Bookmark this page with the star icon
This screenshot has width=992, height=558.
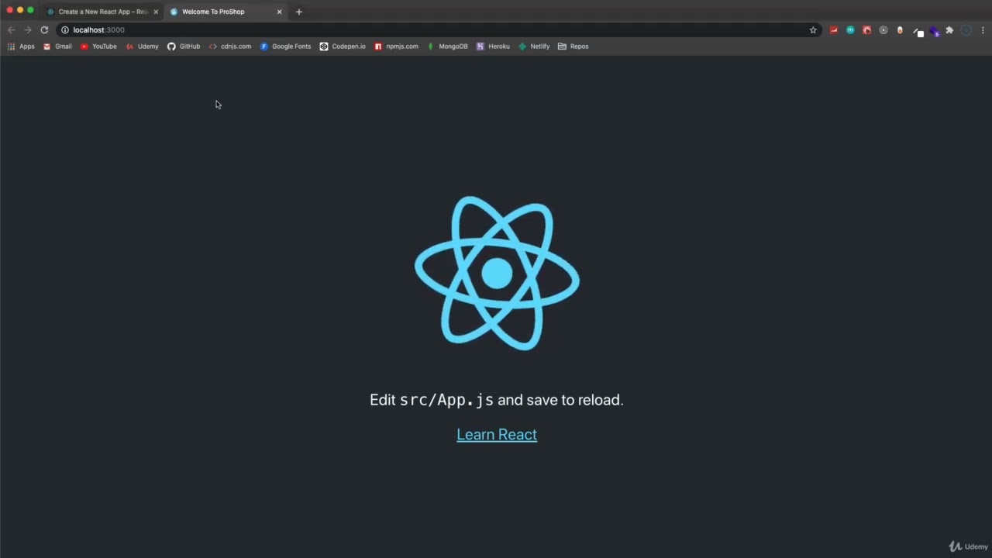pos(813,30)
